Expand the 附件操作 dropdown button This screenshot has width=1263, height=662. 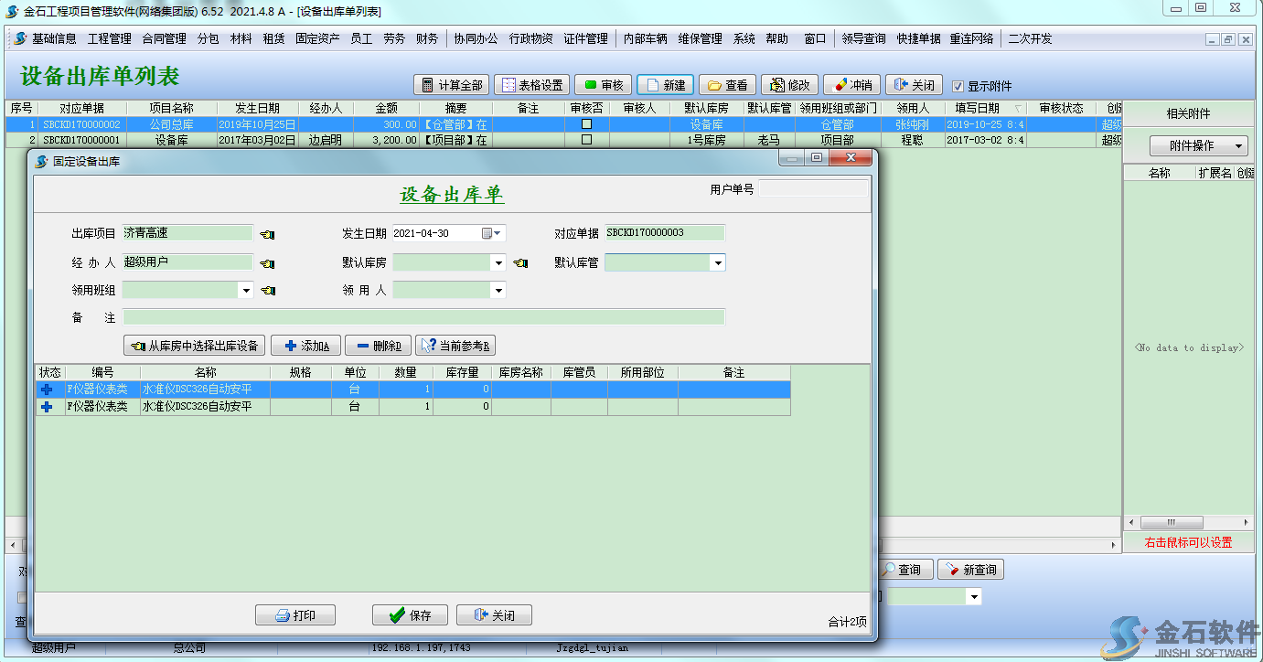coord(1198,146)
